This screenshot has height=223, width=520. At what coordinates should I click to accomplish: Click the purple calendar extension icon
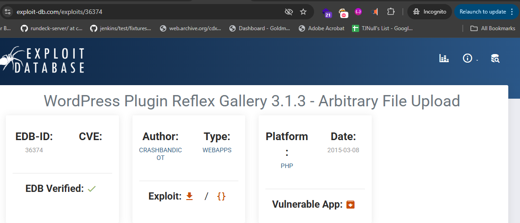pos(327,12)
